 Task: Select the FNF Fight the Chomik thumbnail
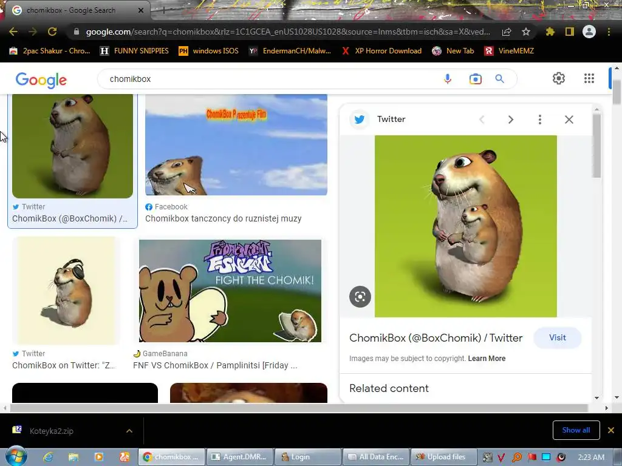pyautogui.click(x=230, y=291)
